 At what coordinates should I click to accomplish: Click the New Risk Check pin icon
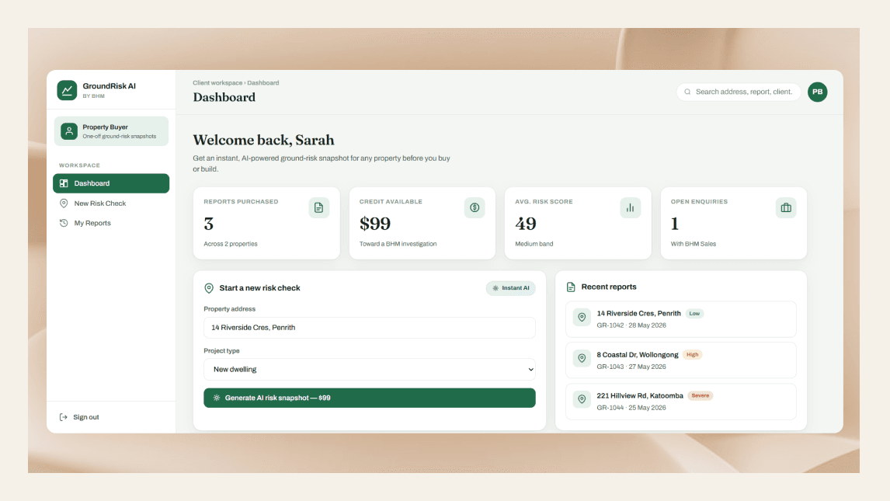pos(64,204)
